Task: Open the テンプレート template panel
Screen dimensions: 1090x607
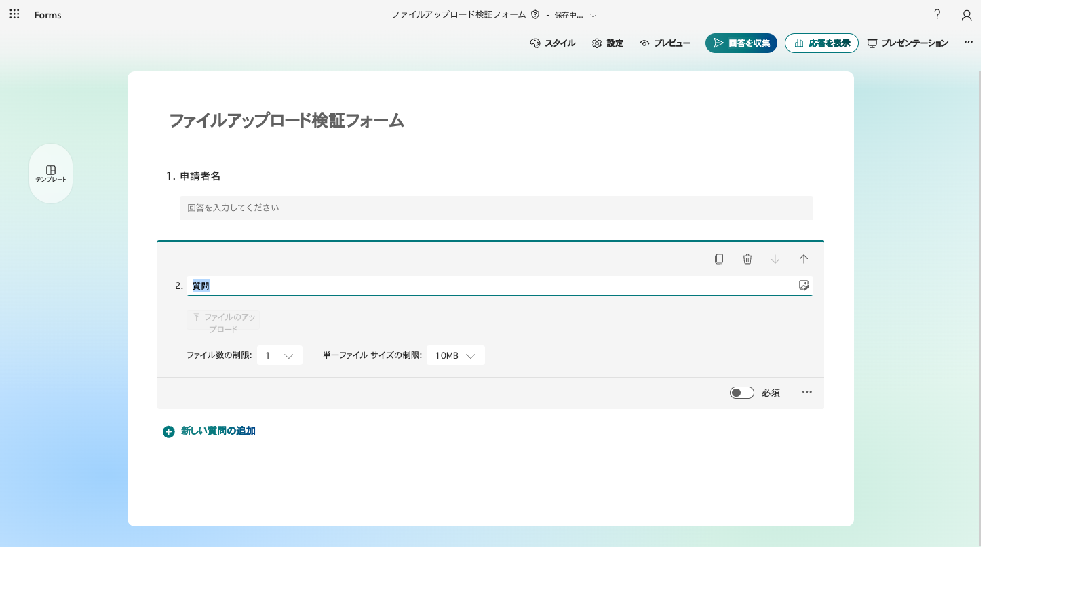Action: tap(51, 174)
